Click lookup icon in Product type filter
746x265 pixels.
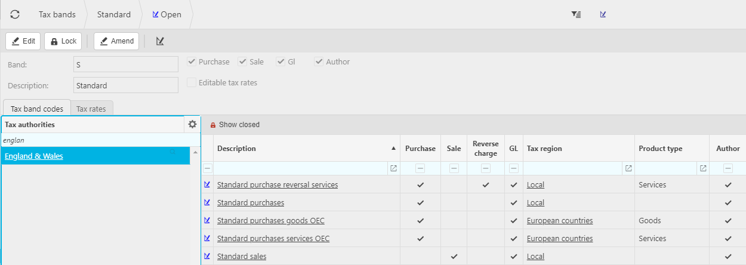point(703,168)
